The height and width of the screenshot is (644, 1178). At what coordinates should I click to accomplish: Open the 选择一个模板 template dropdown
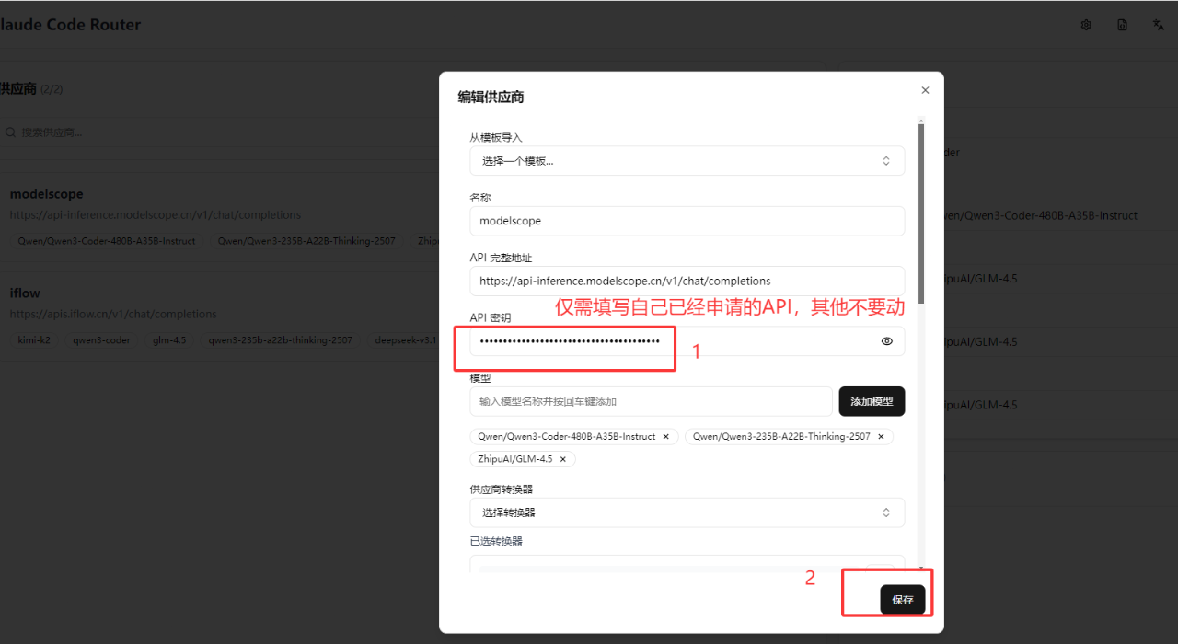point(687,161)
